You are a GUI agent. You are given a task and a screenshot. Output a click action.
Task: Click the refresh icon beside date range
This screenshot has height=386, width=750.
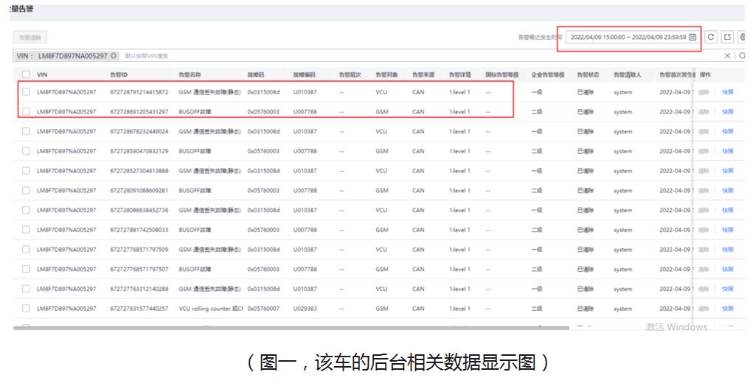(711, 37)
